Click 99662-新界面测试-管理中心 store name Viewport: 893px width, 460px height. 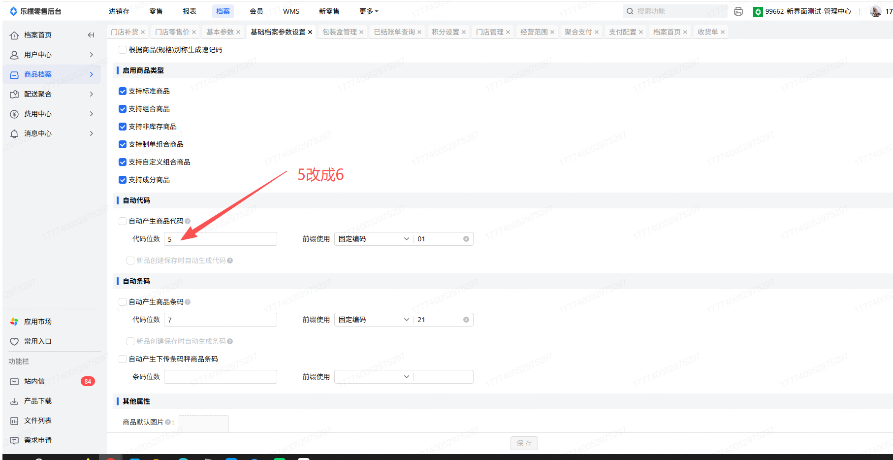(x=808, y=11)
